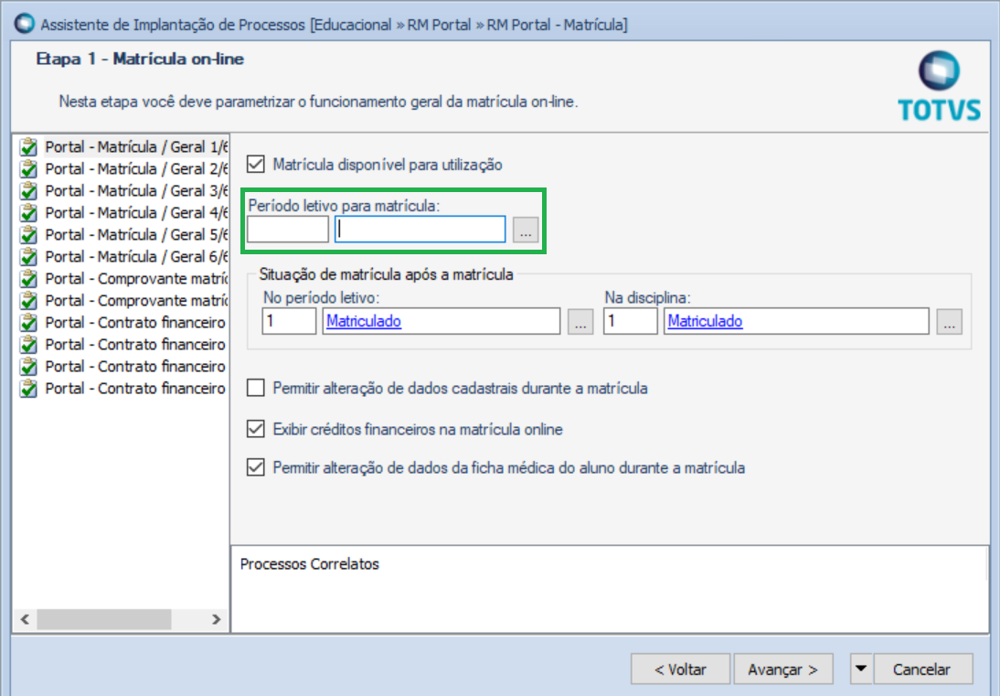The height and width of the screenshot is (696, 1000).
Task: Select Portal - Matrícula / Geral 4/6 step
Action: 136,213
